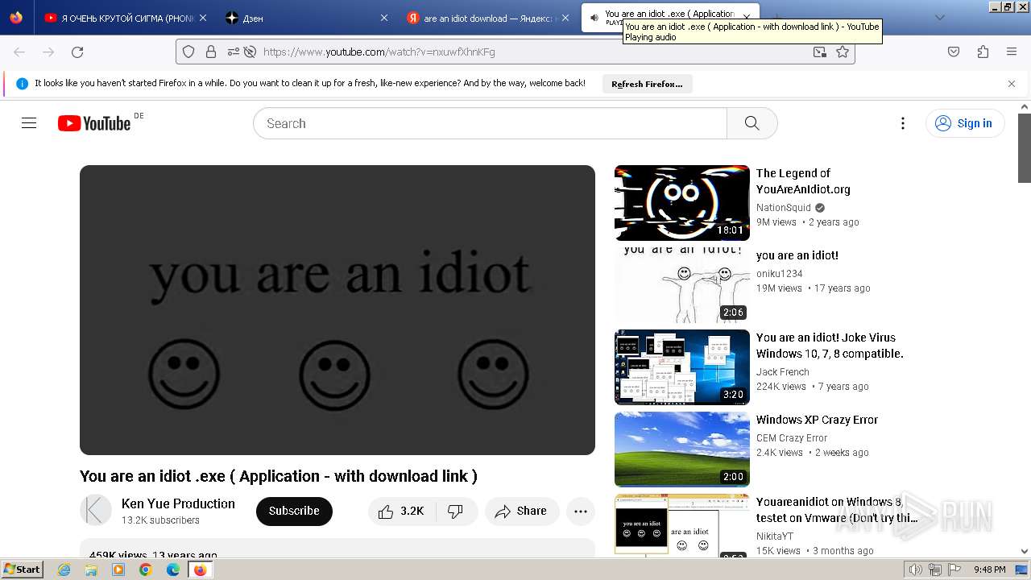
Task: Open 'Youareanidiot on Windows 8' video title
Action: click(836, 510)
